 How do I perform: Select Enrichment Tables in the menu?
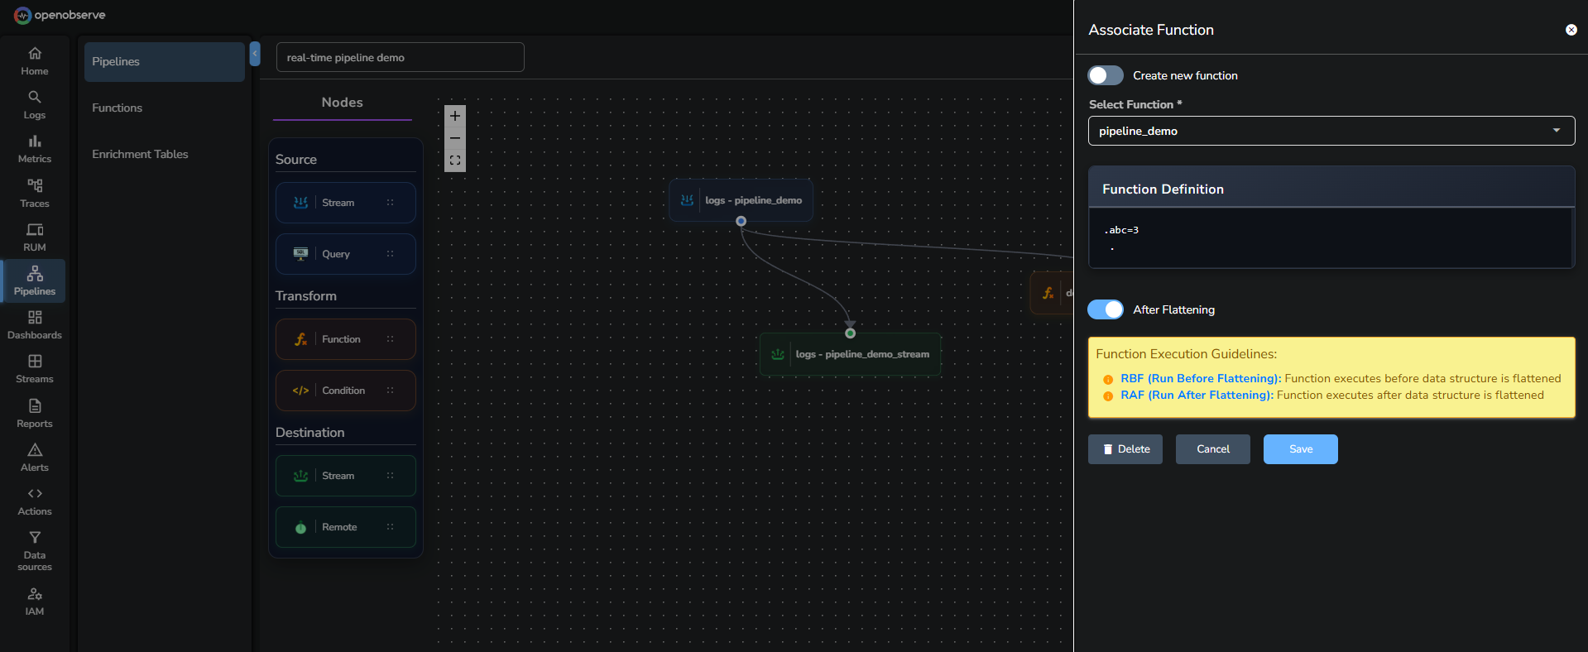click(140, 154)
